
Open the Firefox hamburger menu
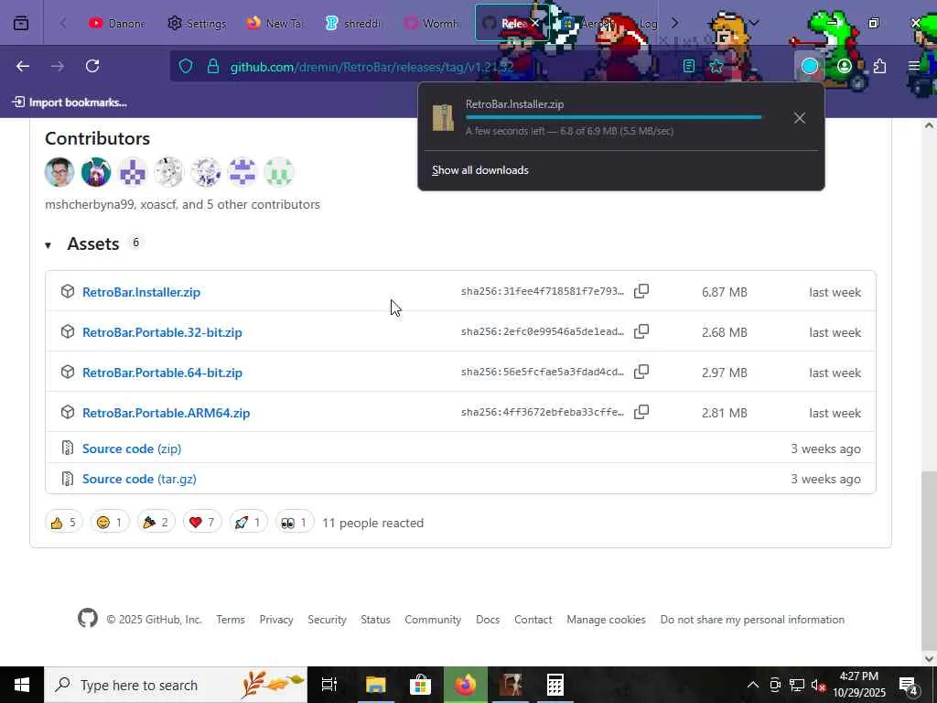pos(914,66)
